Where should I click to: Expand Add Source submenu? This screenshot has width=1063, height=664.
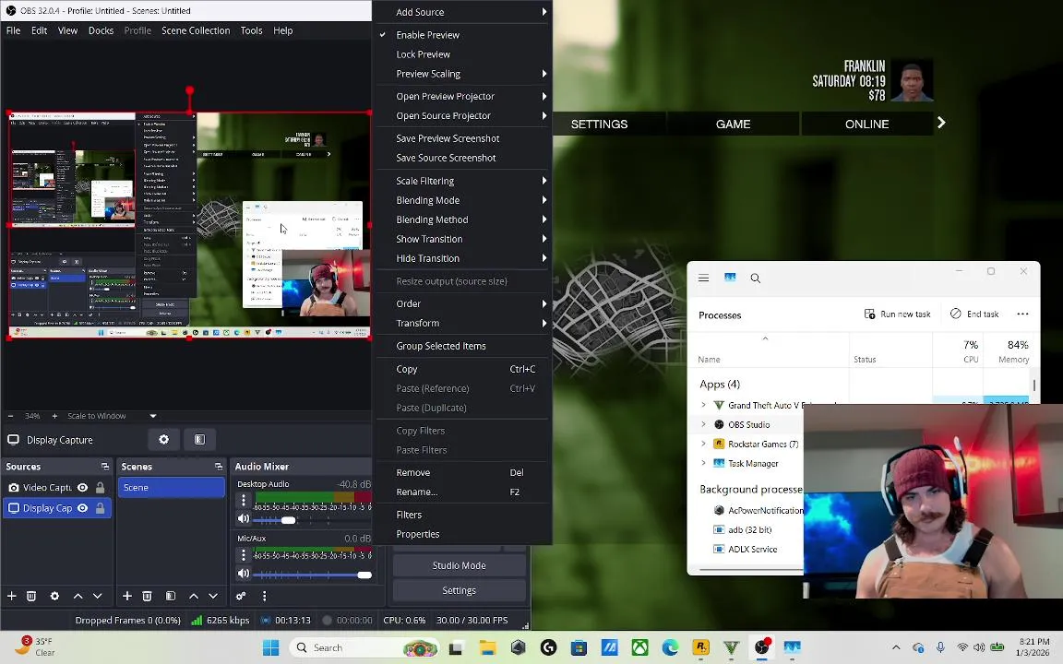point(463,12)
